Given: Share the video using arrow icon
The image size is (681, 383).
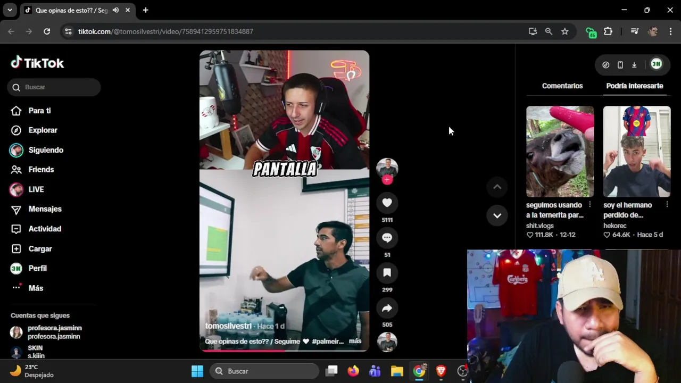Looking at the screenshot, I should (387, 308).
